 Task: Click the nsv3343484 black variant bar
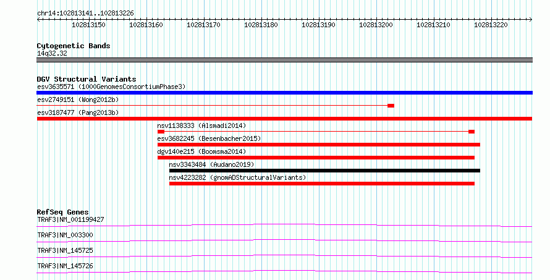pyautogui.click(x=325, y=171)
